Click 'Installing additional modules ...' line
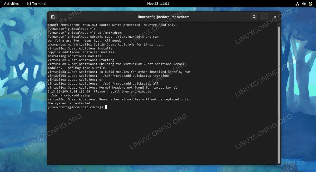The height and width of the screenshot is (172, 316). [78, 56]
